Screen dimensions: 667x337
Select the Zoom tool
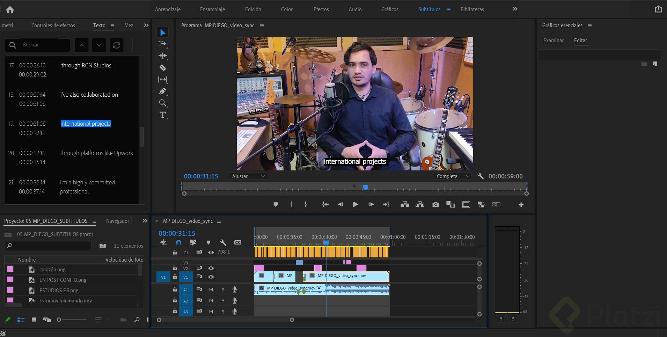tap(163, 103)
